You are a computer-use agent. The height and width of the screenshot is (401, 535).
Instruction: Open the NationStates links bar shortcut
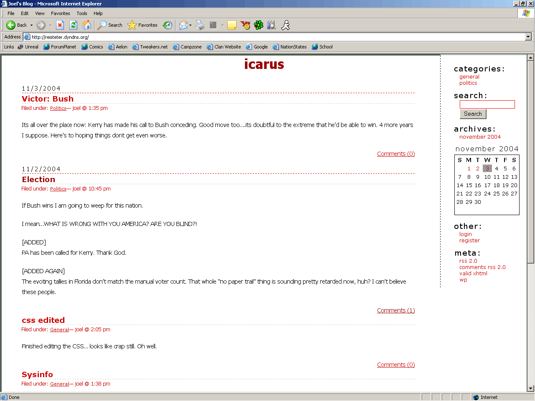(290, 47)
